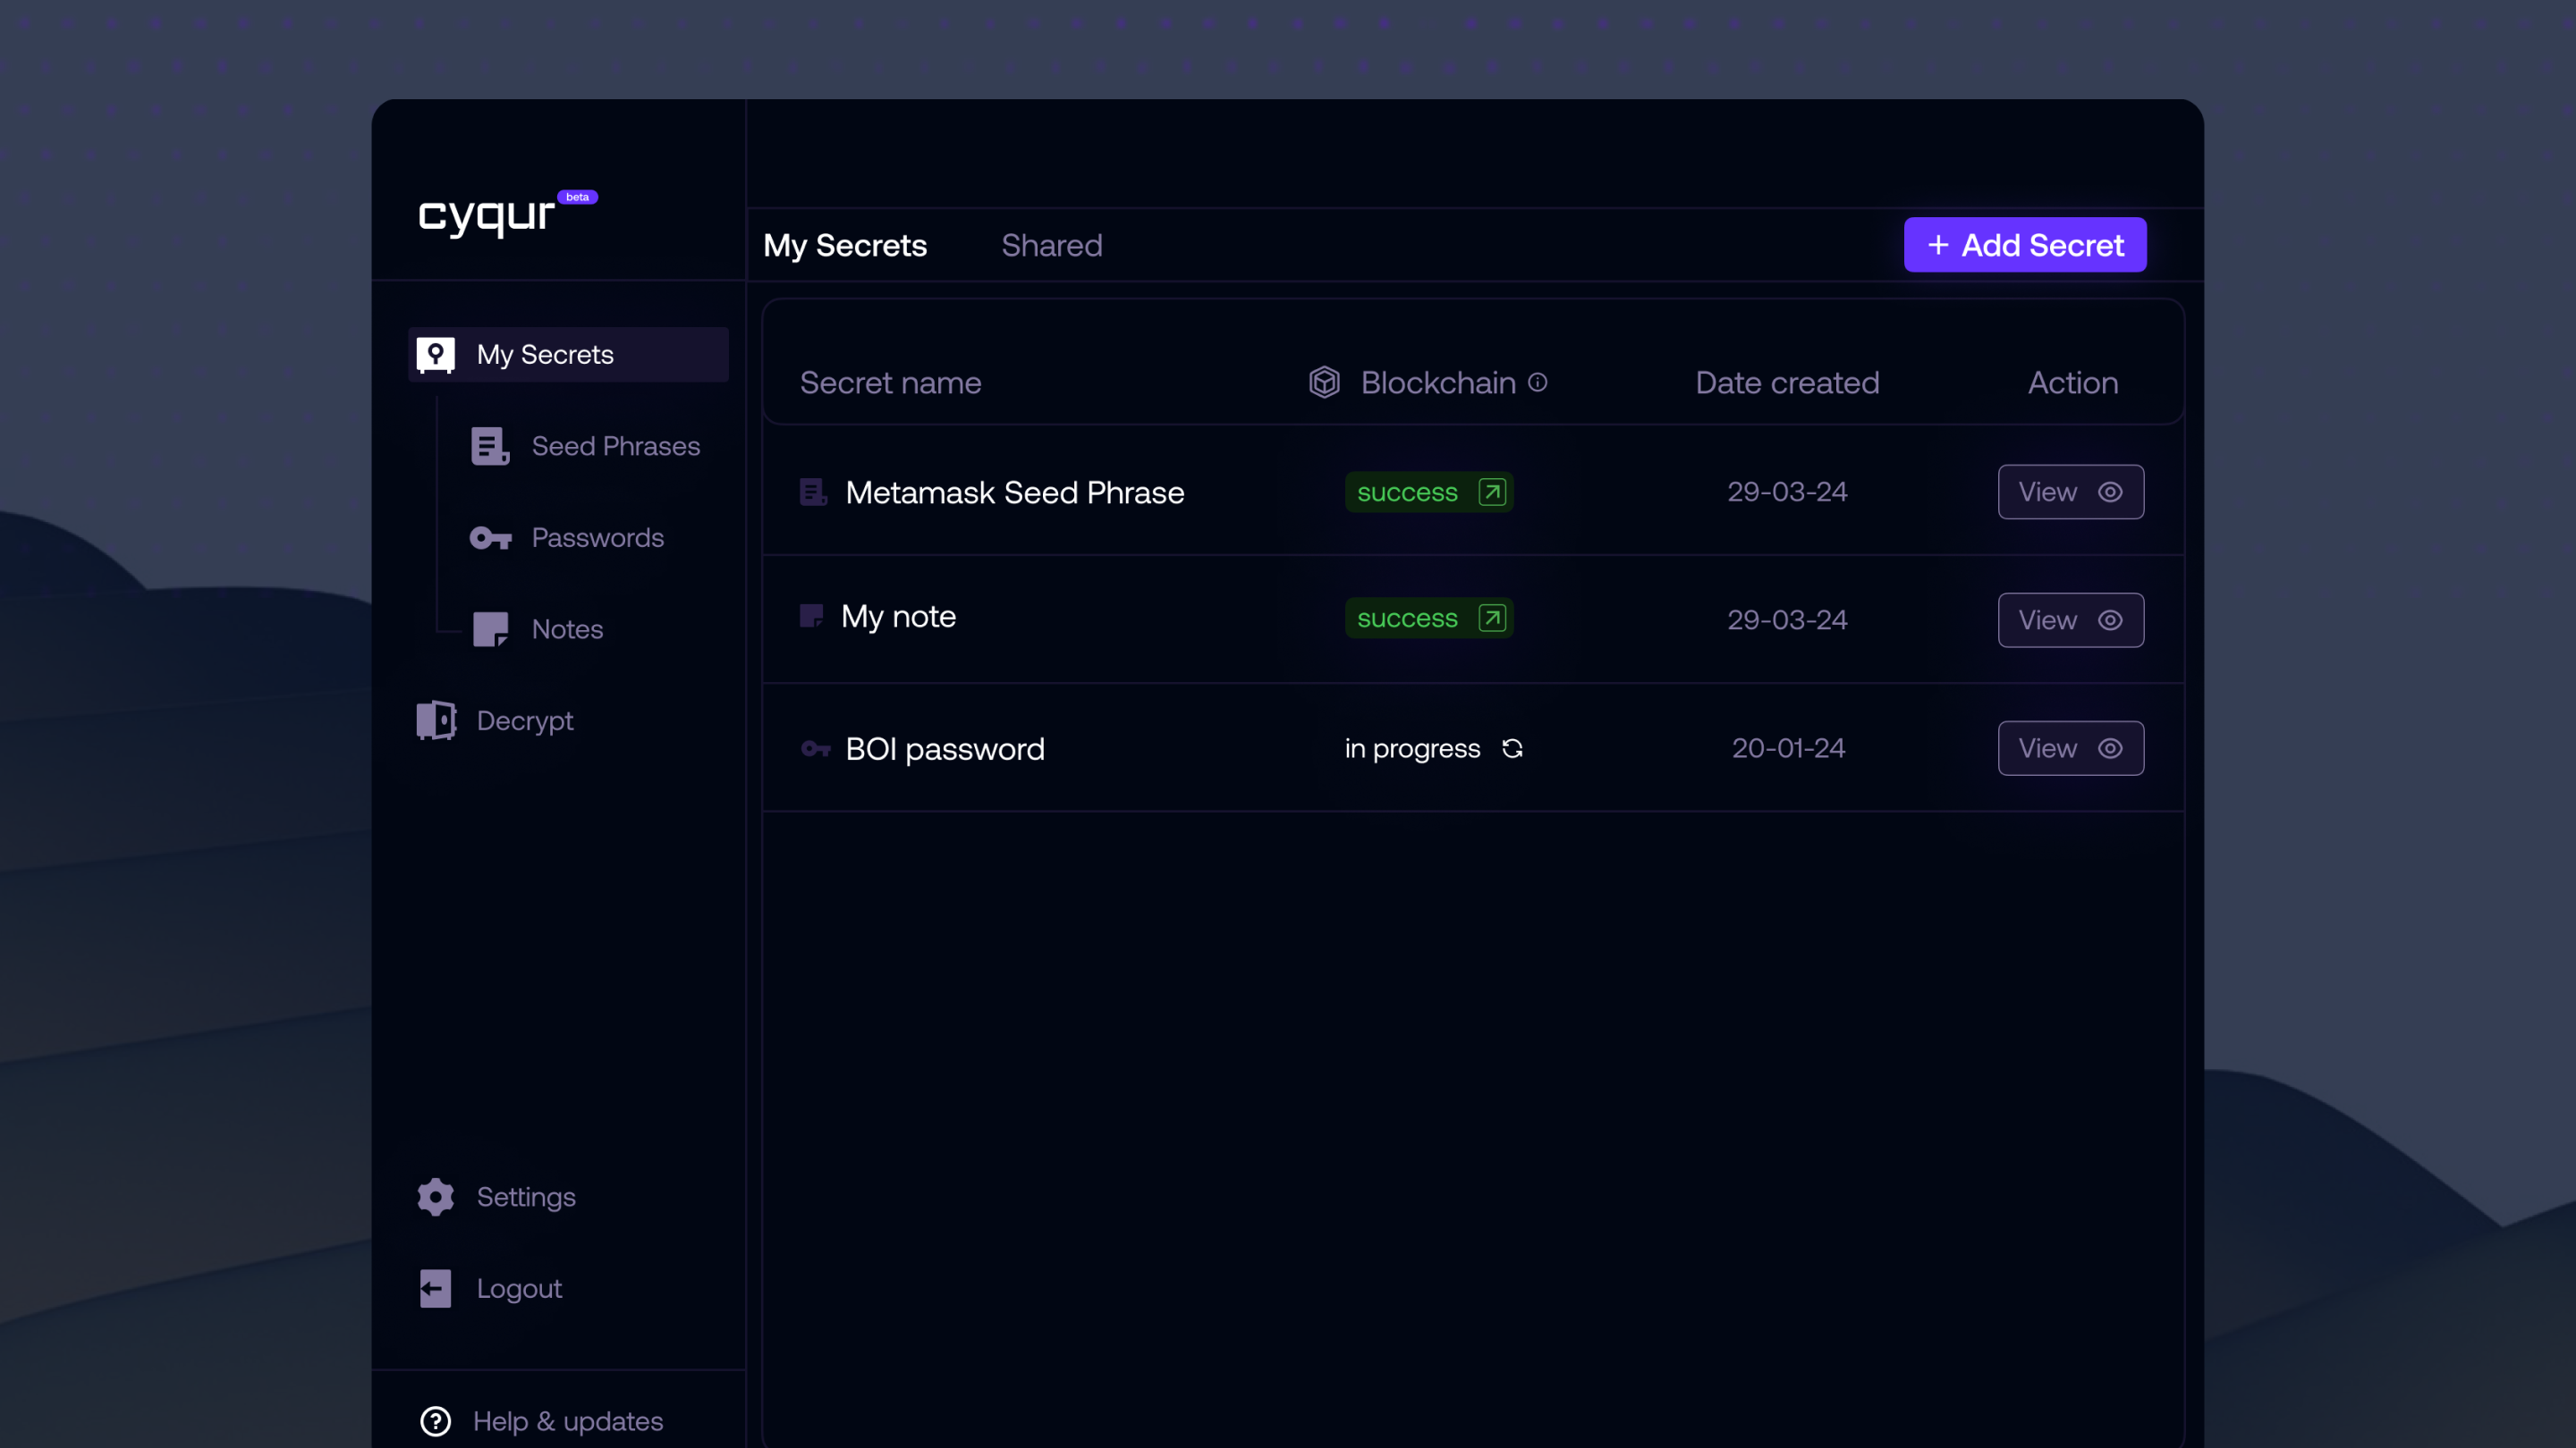Click Logout in the sidebar
This screenshot has width=2576, height=1448.
tap(518, 1288)
